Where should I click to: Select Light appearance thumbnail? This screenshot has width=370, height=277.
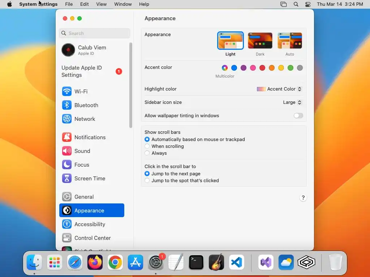230,40
